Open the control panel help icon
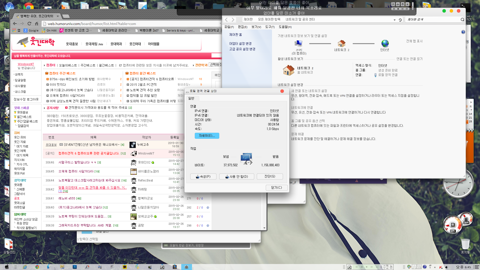This screenshot has height=270, width=480. pyautogui.click(x=463, y=32)
